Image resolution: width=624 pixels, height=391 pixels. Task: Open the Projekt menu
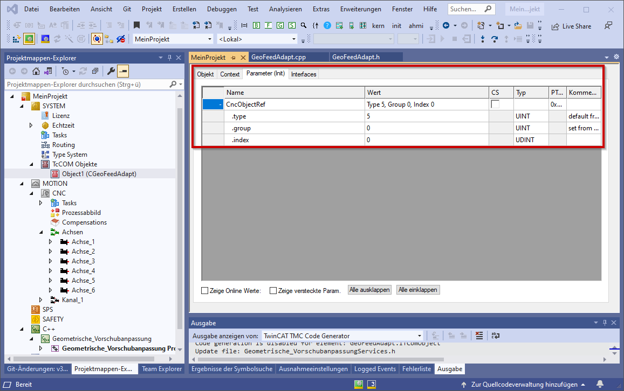point(152,9)
